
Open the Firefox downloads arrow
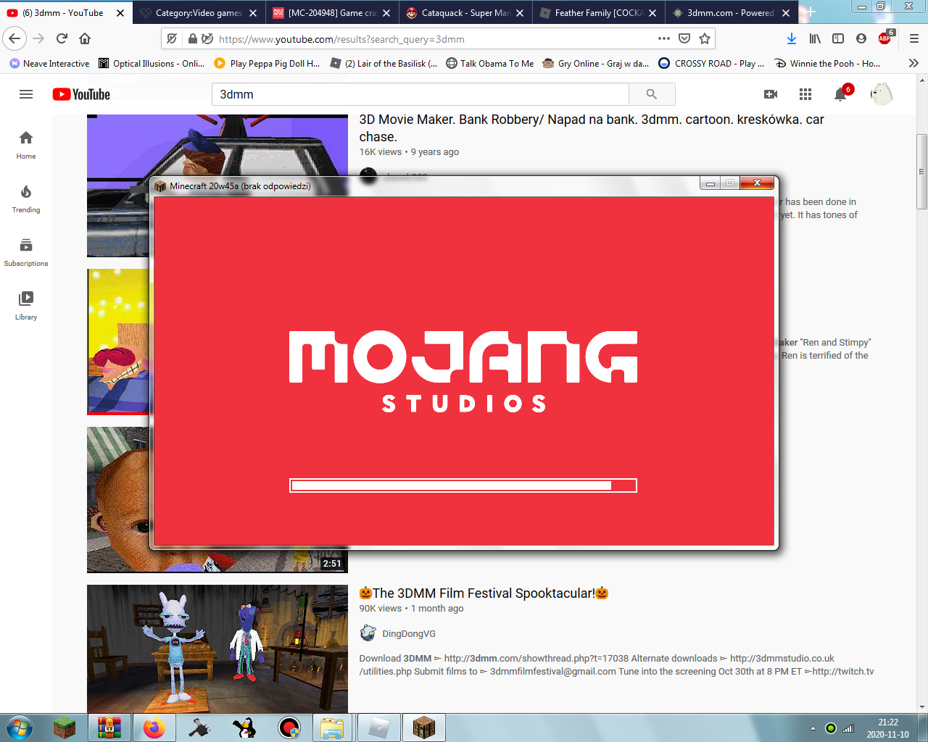click(791, 38)
